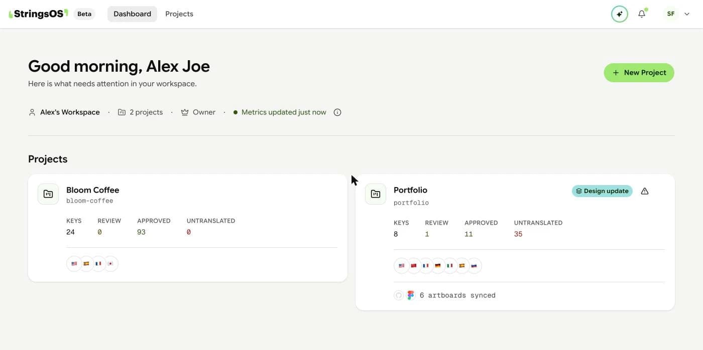Click the France flag in Bloom Coffee
This screenshot has width=703, height=350.
coord(98,264)
